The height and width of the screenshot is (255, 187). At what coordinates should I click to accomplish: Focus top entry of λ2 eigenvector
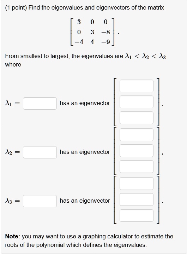(137, 135)
